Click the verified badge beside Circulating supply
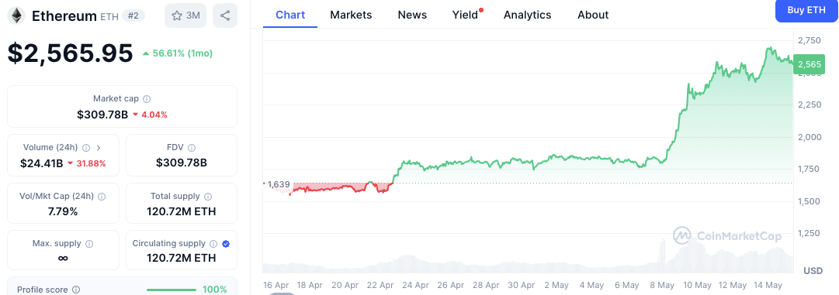This screenshot has width=839, height=295. coord(226,244)
